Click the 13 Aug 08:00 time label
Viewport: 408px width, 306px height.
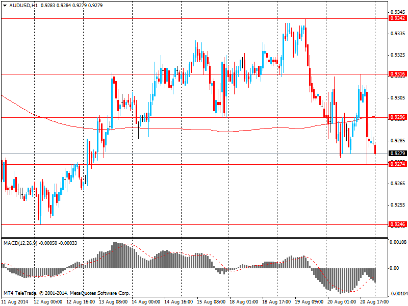pyautogui.click(x=113, y=302)
